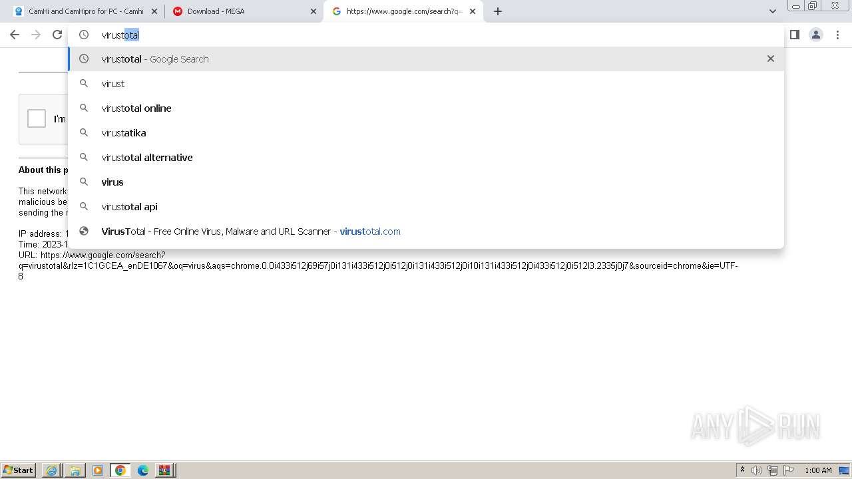Click the magnifier icon beside 'virustotal api'
The width and height of the screenshot is (852, 479).
click(84, 206)
